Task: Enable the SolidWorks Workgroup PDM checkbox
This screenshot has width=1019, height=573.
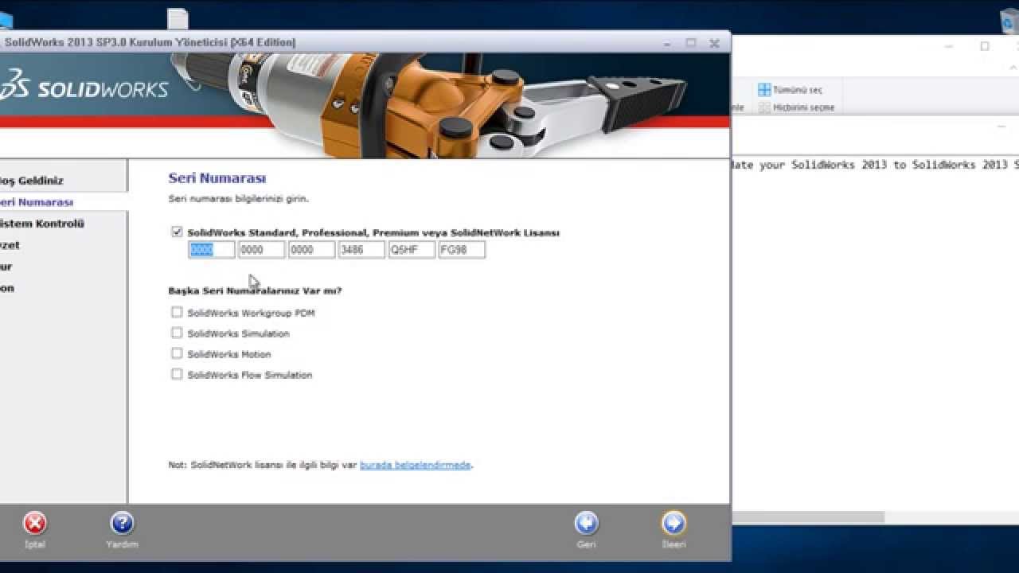Action: [x=177, y=313]
